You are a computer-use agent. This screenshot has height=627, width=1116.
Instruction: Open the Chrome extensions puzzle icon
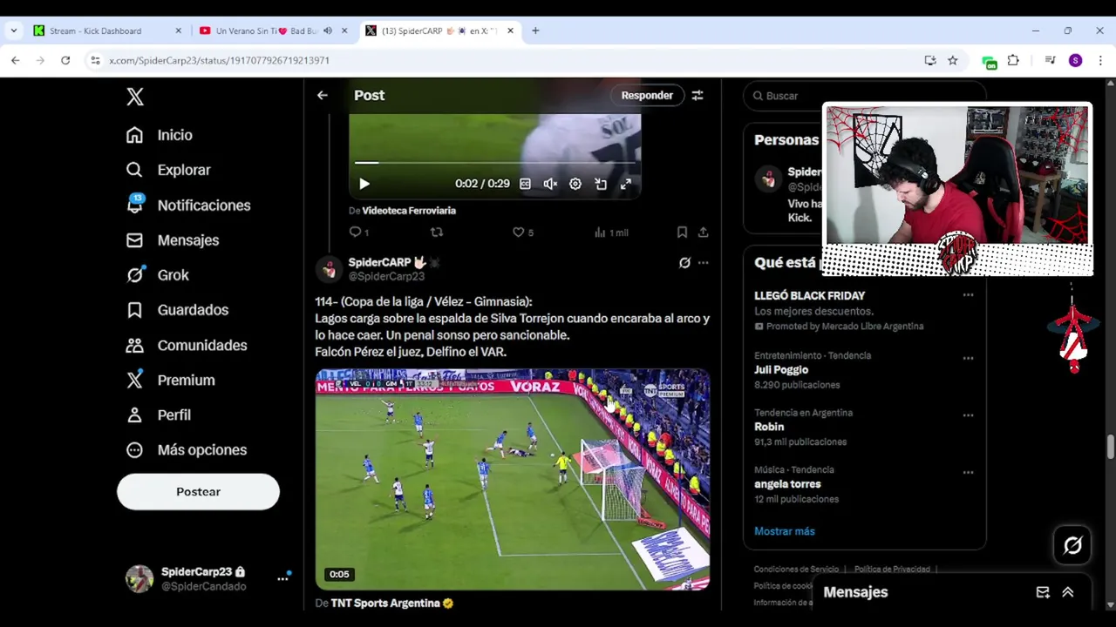click(1013, 60)
